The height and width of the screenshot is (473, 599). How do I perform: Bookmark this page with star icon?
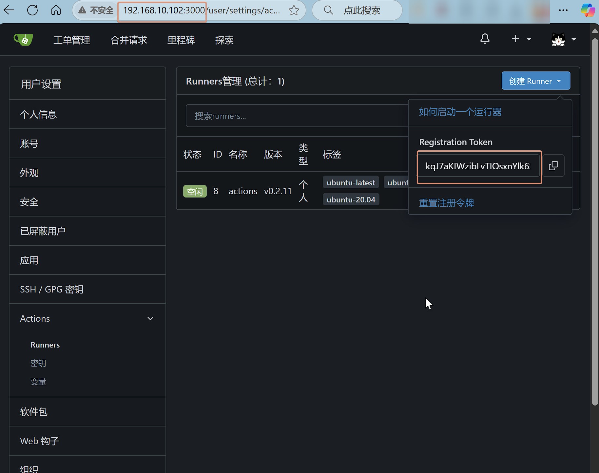tap(294, 10)
